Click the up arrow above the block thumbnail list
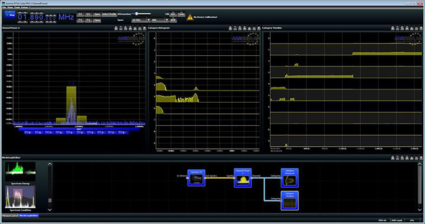 point(50,164)
